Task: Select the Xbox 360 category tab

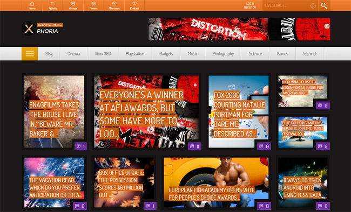Action: [103, 54]
